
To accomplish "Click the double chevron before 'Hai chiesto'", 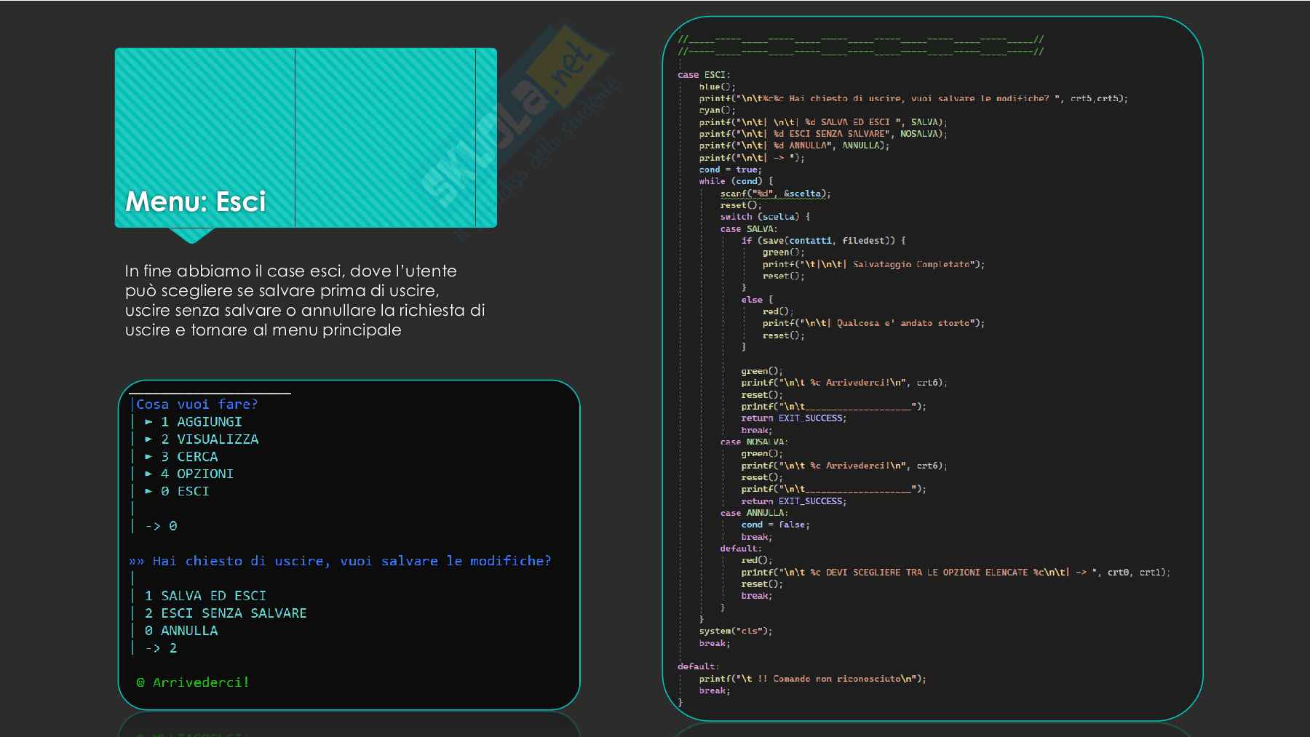I will pos(137,562).
